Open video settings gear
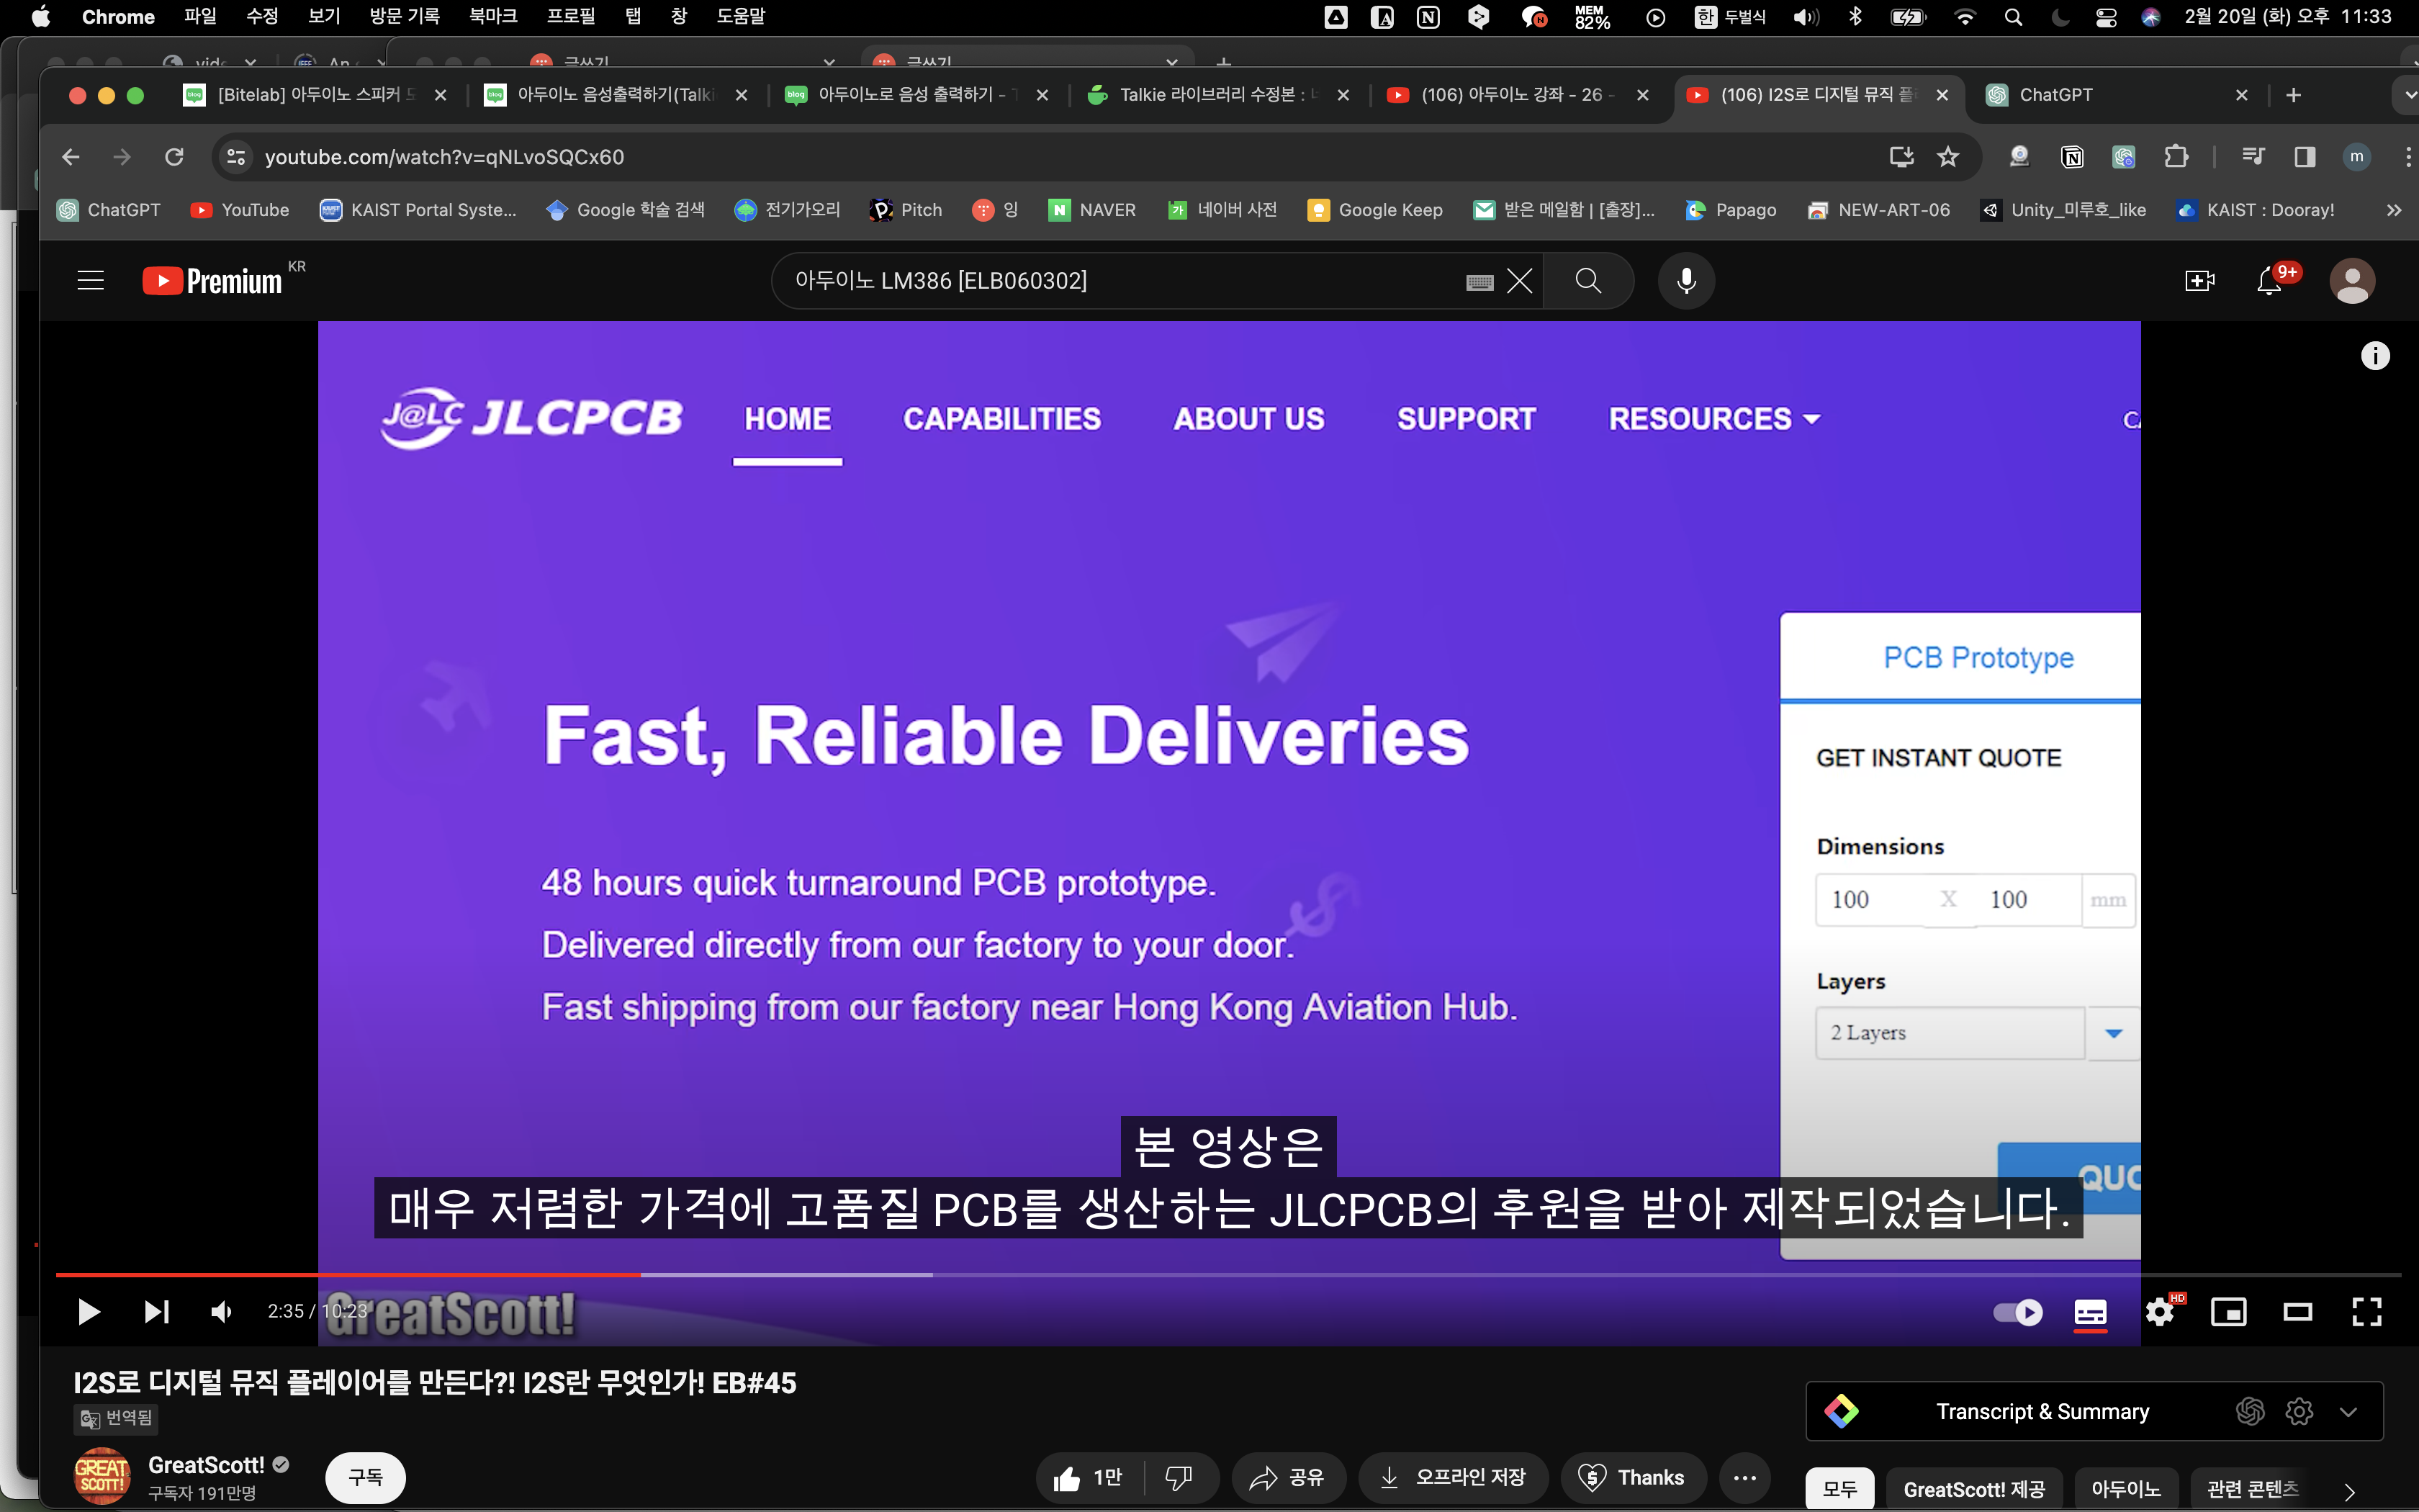This screenshot has height=1512, width=2419. (x=2159, y=1312)
